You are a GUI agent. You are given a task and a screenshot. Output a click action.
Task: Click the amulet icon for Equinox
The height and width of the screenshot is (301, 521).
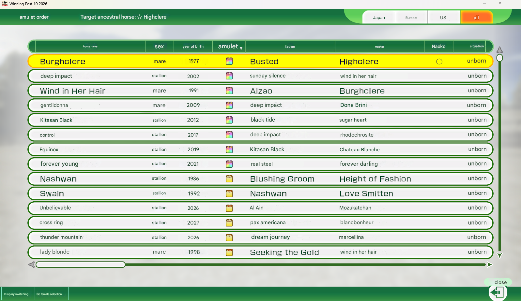tap(229, 149)
